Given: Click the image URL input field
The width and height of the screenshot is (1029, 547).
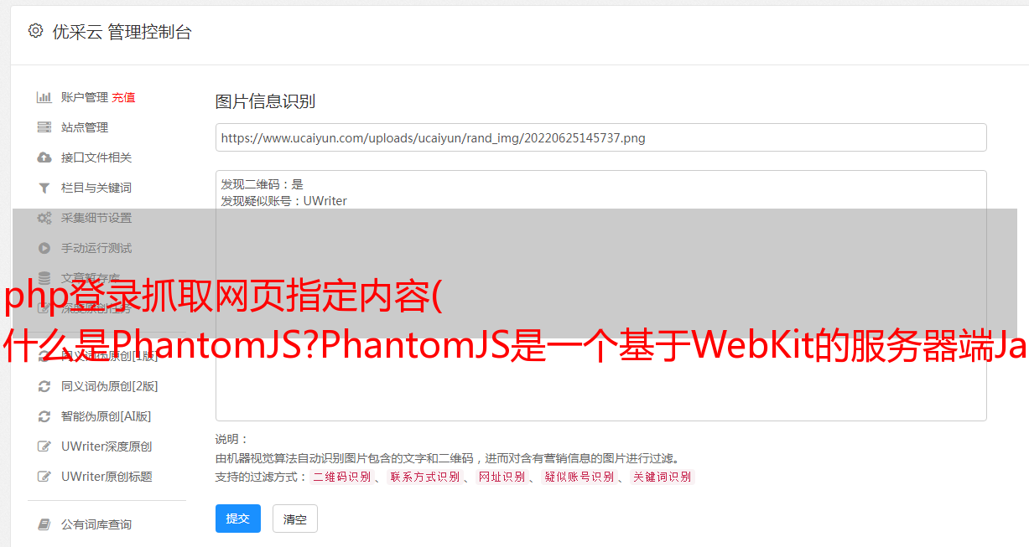Looking at the screenshot, I should coord(600,137).
